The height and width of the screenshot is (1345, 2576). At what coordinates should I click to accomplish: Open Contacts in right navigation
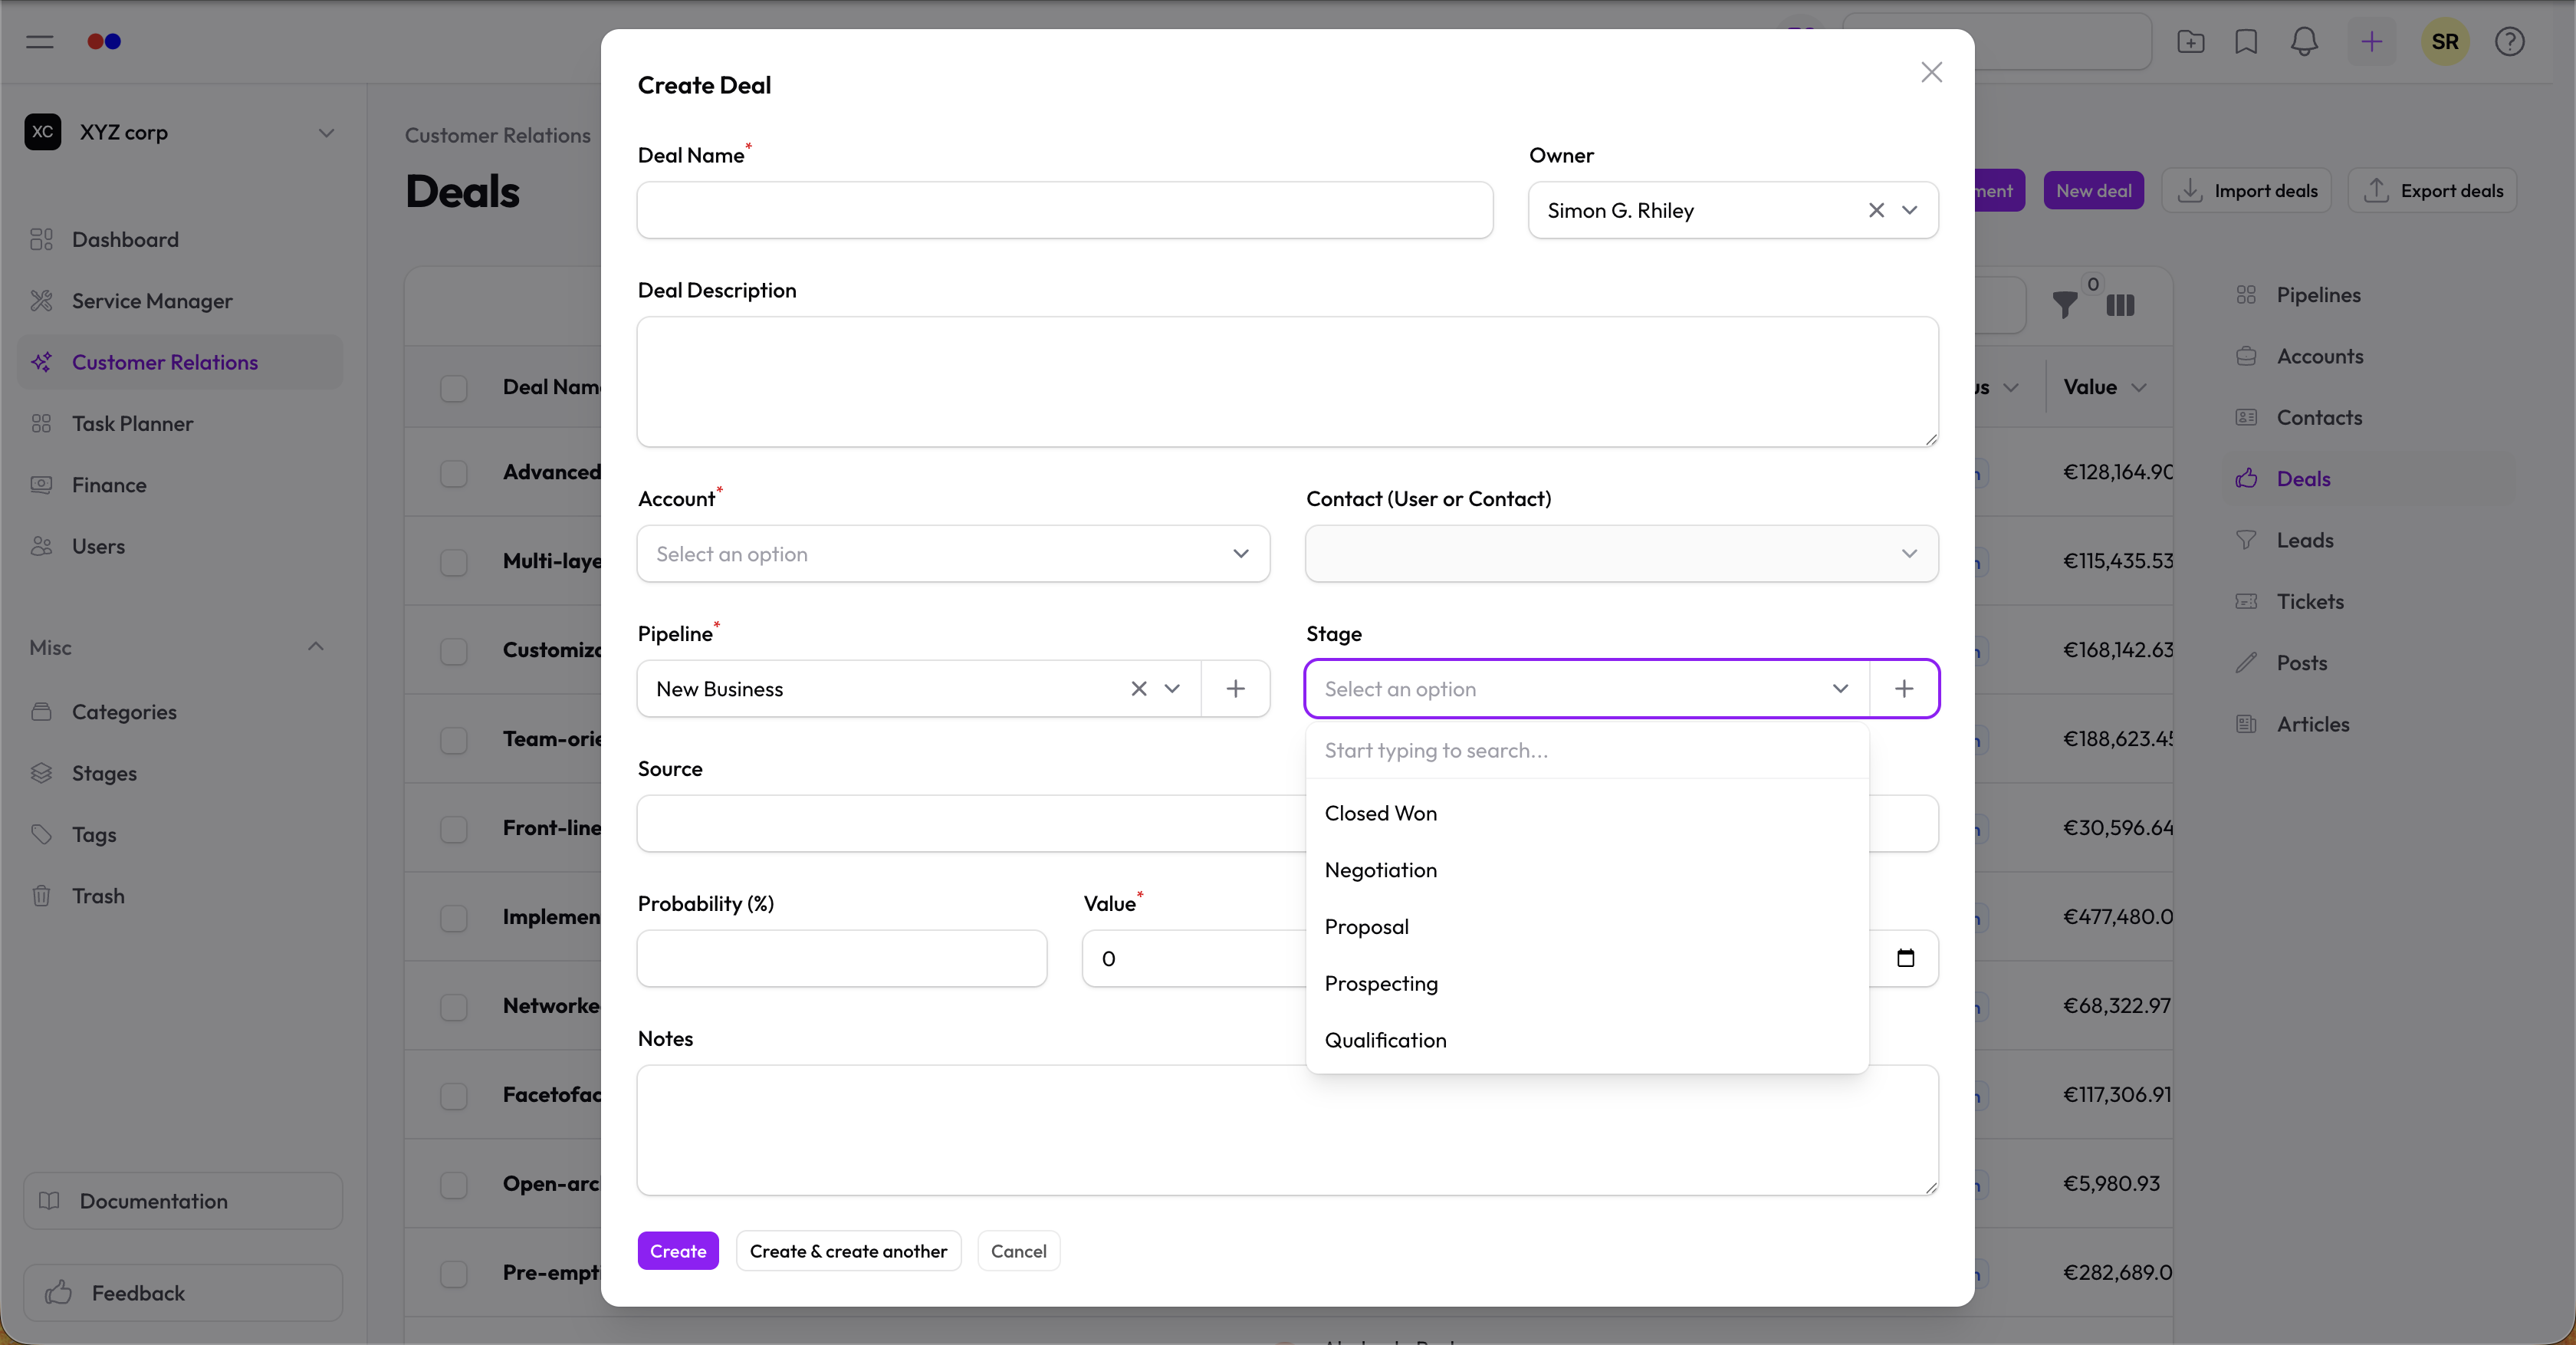2319,418
